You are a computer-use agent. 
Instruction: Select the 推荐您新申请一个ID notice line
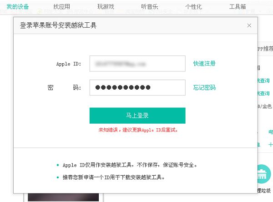[113, 177]
